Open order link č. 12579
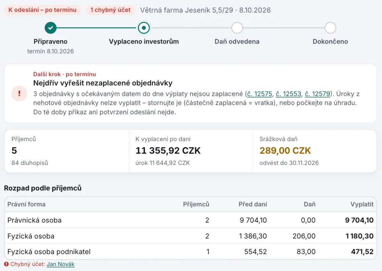This screenshot has width=382, height=271. tap(317, 94)
